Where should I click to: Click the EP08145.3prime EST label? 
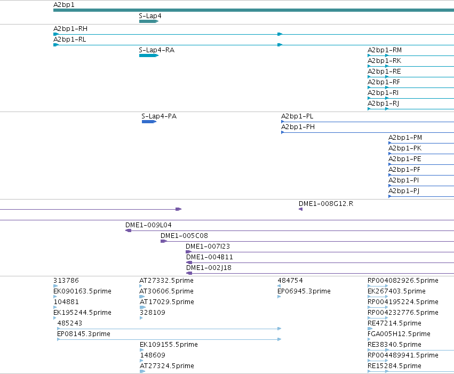tap(84, 335)
